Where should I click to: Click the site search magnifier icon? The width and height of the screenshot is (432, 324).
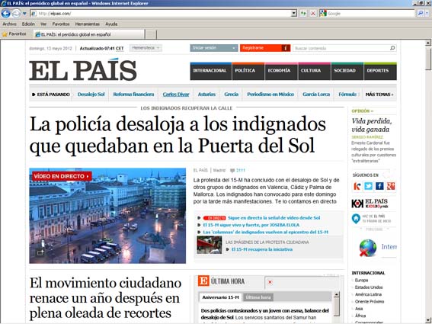click(x=392, y=48)
